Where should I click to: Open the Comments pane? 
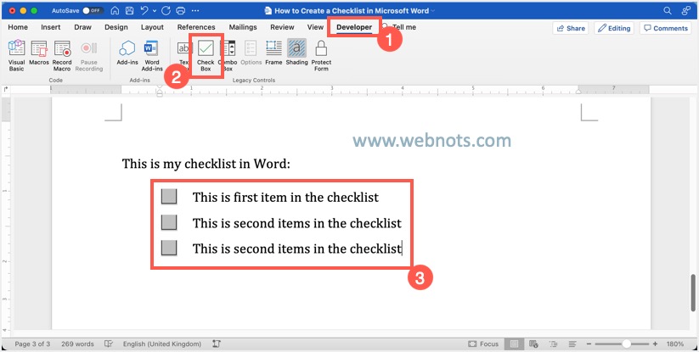tap(665, 28)
